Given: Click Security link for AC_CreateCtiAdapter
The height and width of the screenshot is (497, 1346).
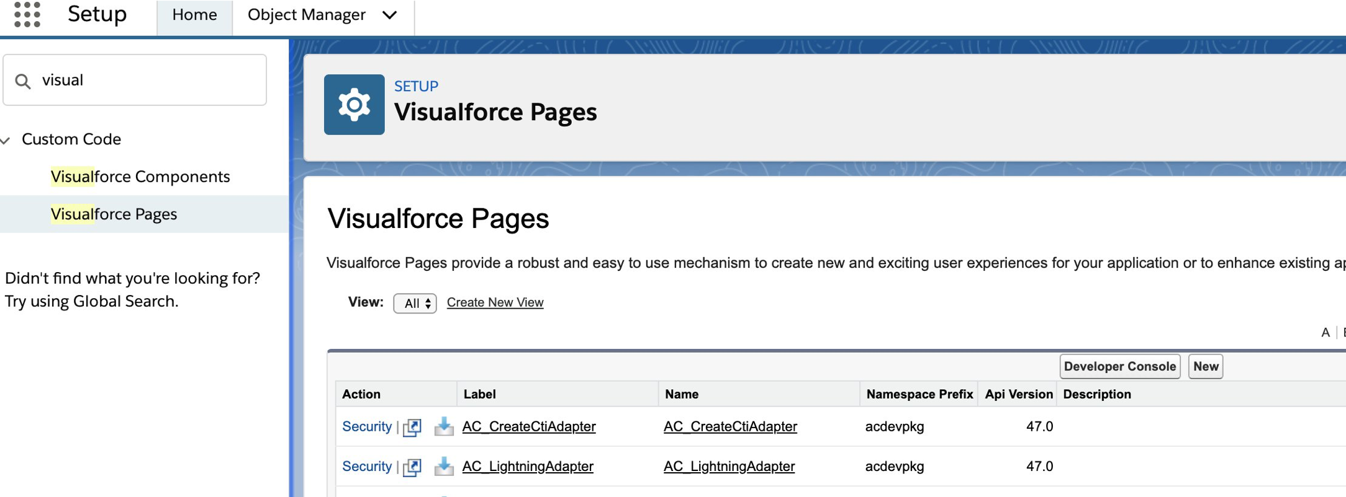Looking at the screenshot, I should click(x=367, y=426).
